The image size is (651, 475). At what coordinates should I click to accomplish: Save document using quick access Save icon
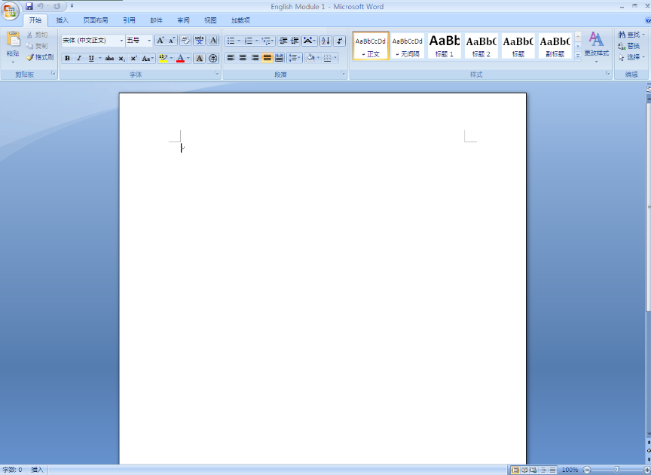[29, 6]
